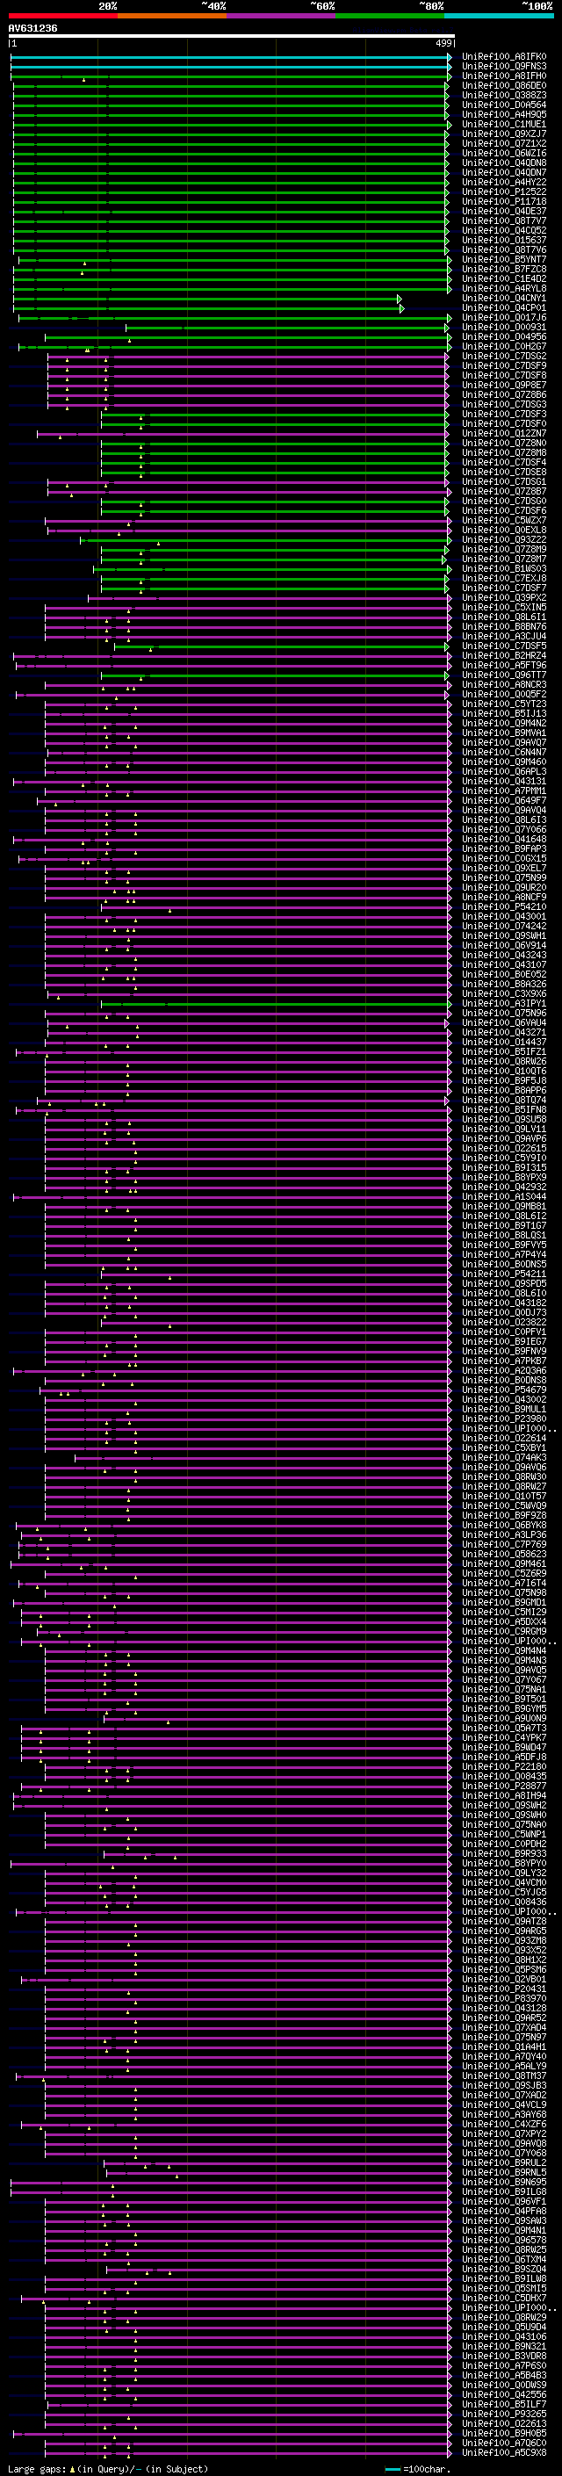The height and width of the screenshot is (2476, 562).
Task: Open hit UniRef100_P12522
Action: [503, 191]
